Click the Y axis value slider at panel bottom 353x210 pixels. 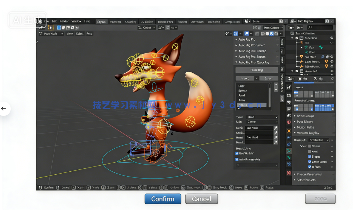coord(257,165)
